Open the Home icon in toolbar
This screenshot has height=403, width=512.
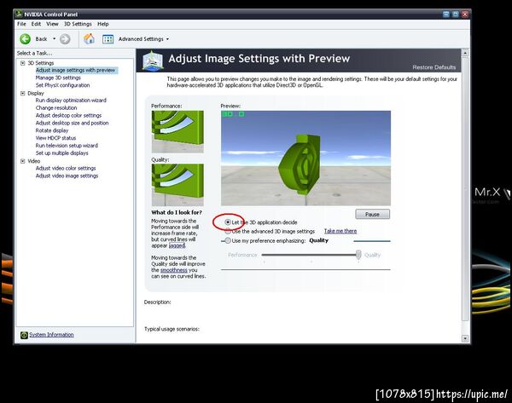pyautogui.click(x=89, y=39)
